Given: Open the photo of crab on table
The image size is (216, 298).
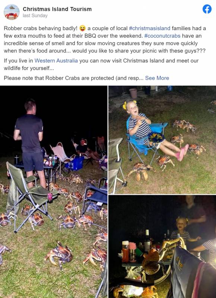Looking at the screenshot, I should pos(162,247).
